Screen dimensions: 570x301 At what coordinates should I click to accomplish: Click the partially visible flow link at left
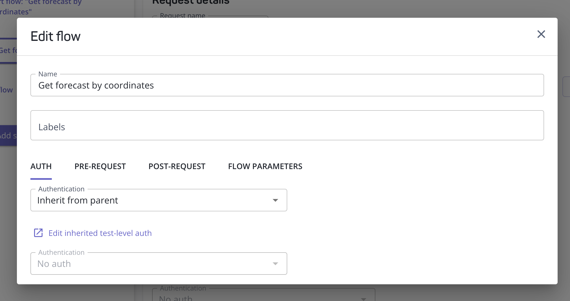point(6,90)
